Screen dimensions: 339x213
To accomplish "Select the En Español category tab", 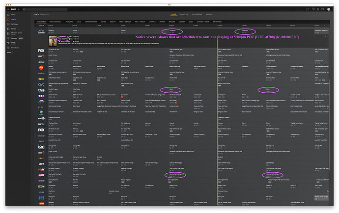I will pos(217,22).
